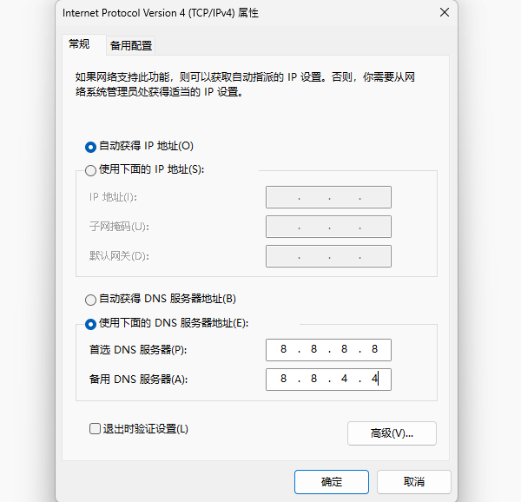The image size is (521, 502).
Task: Tick the 退出时验证设置 checkbox
Action: [x=96, y=428]
